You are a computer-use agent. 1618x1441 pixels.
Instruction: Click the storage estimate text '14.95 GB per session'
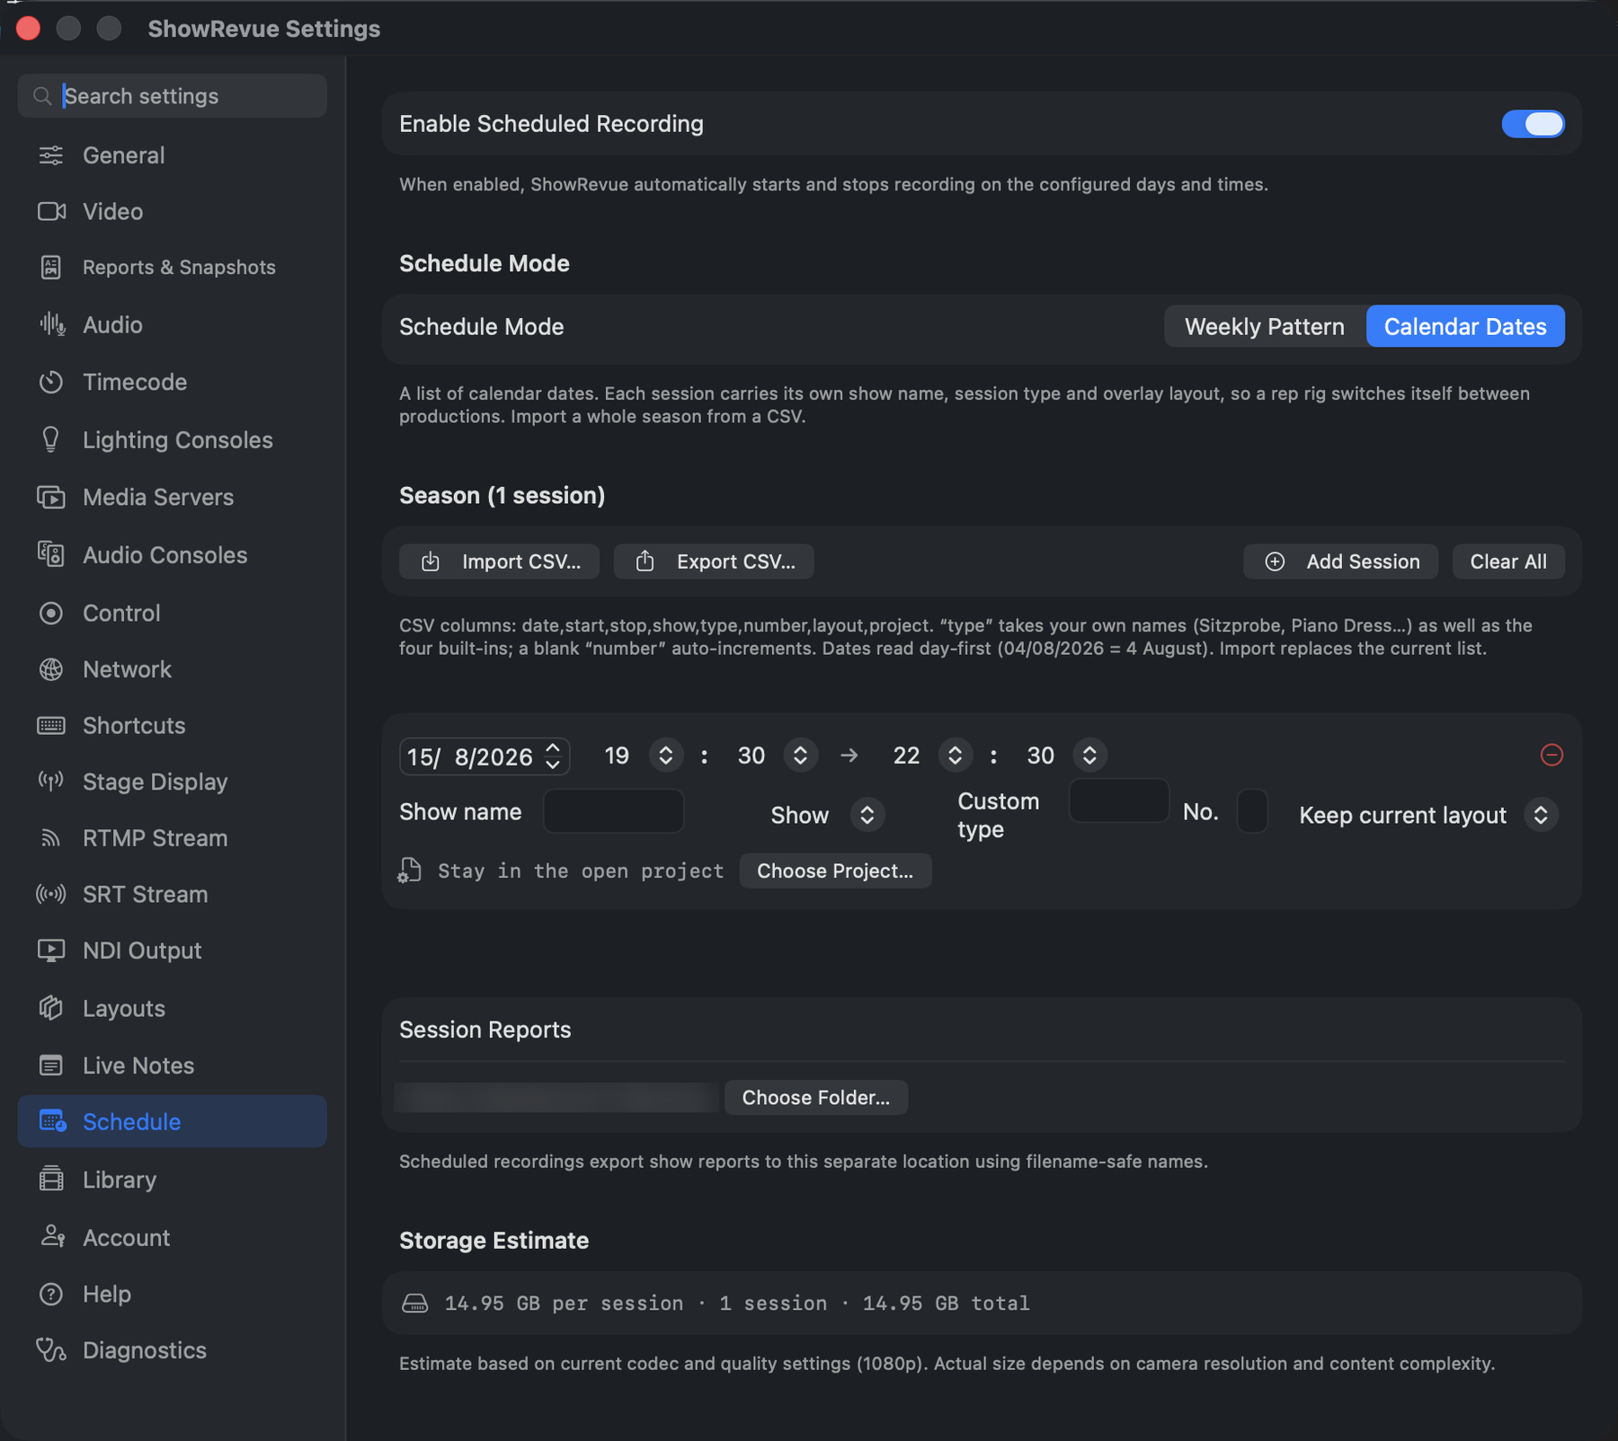click(x=564, y=1303)
